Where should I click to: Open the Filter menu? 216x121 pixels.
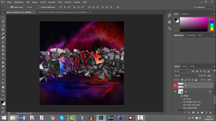point(60,2)
